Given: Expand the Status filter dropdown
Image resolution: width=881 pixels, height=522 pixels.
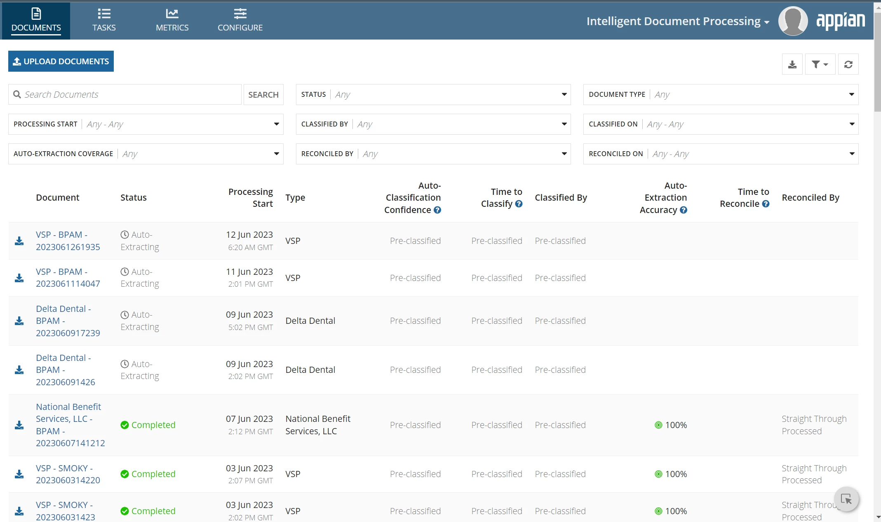Looking at the screenshot, I should pyautogui.click(x=433, y=95).
